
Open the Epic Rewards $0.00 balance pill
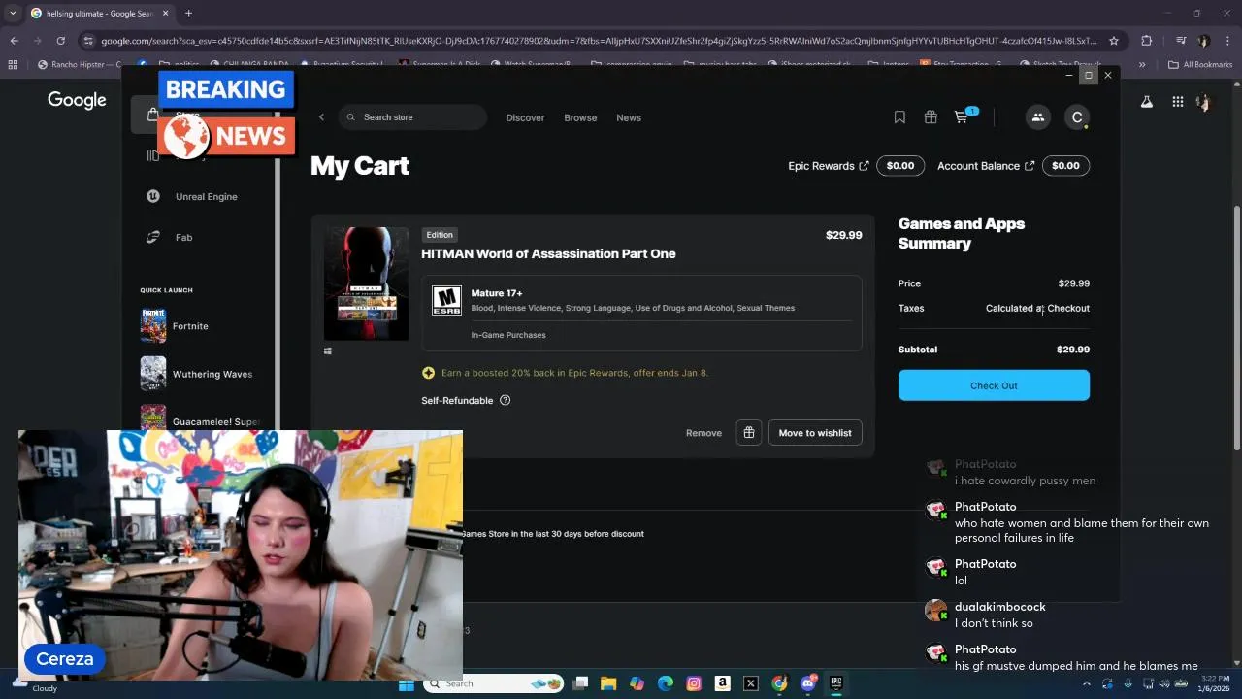coord(900,166)
